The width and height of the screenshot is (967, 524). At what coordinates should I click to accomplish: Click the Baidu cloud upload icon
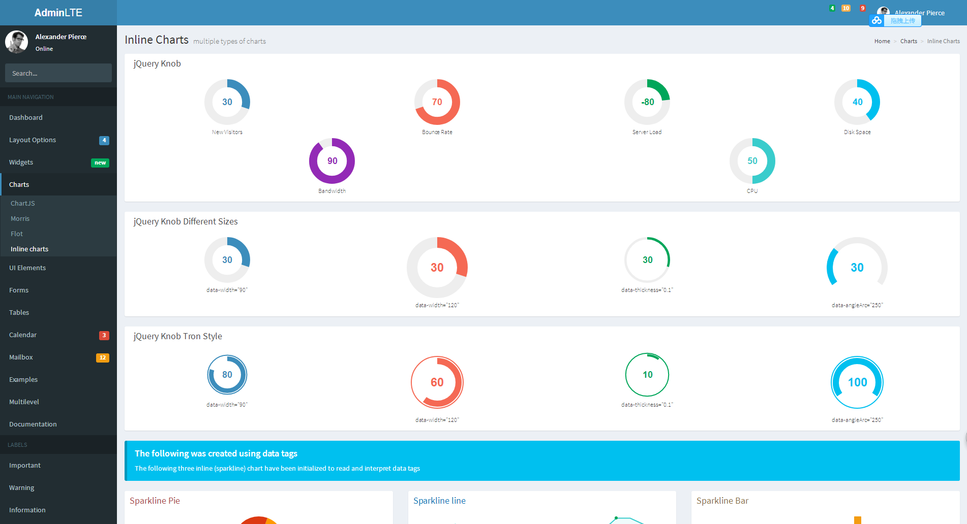[877, 20]
